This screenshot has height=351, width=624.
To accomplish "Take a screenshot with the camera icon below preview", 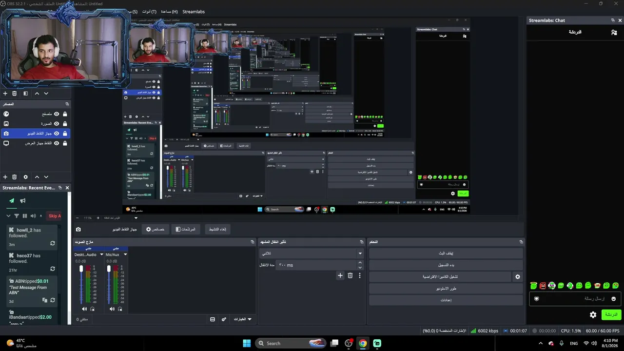I will [x=78, y=229].
